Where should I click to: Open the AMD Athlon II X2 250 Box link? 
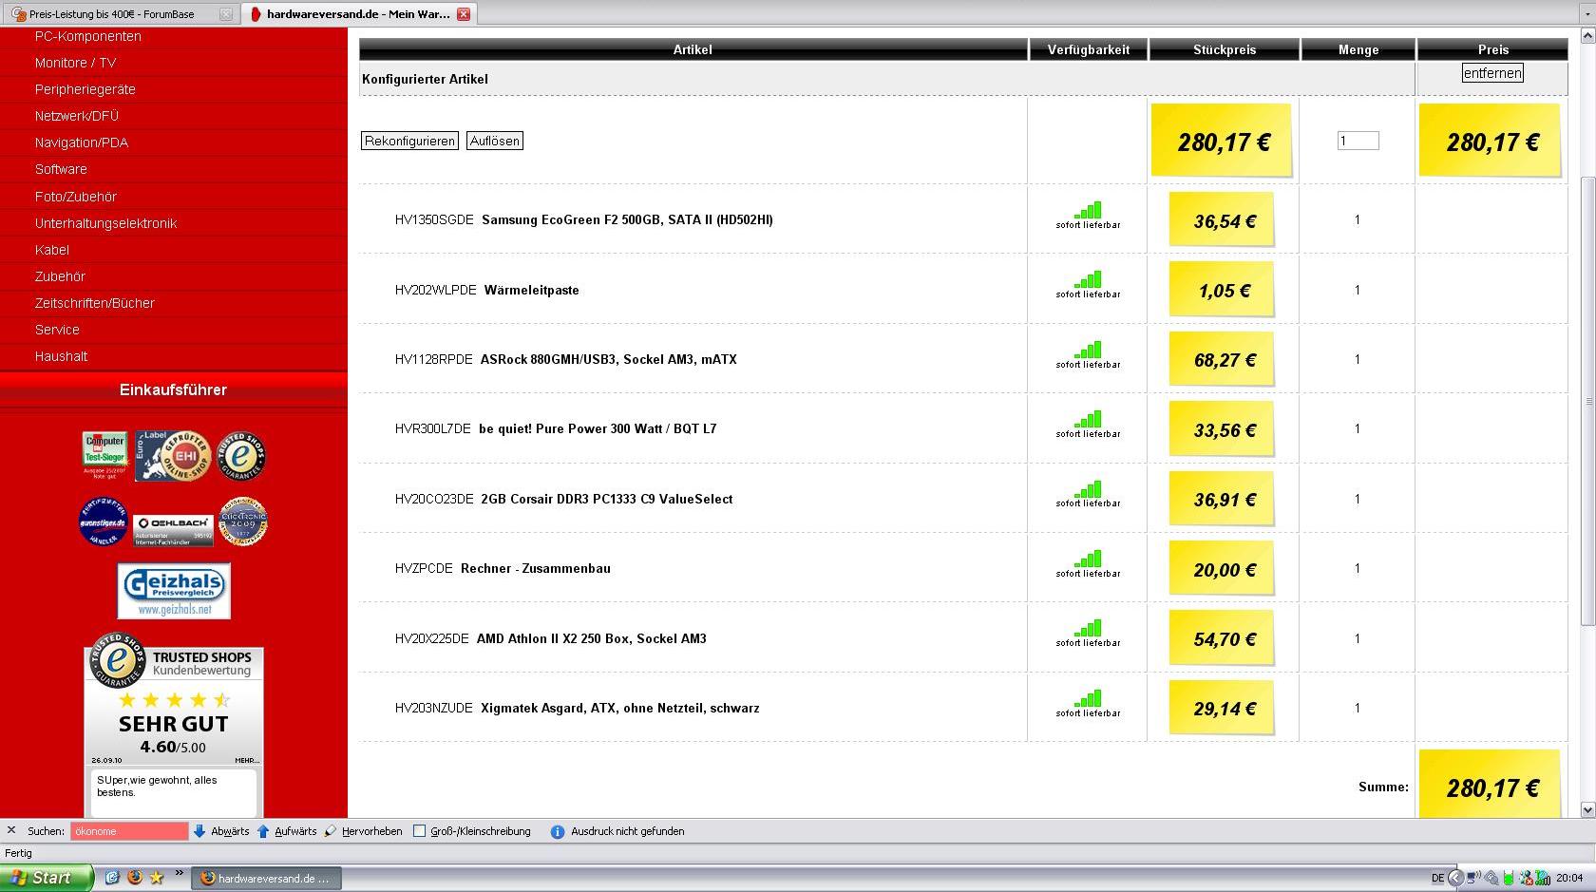click(x=592, y=638)
